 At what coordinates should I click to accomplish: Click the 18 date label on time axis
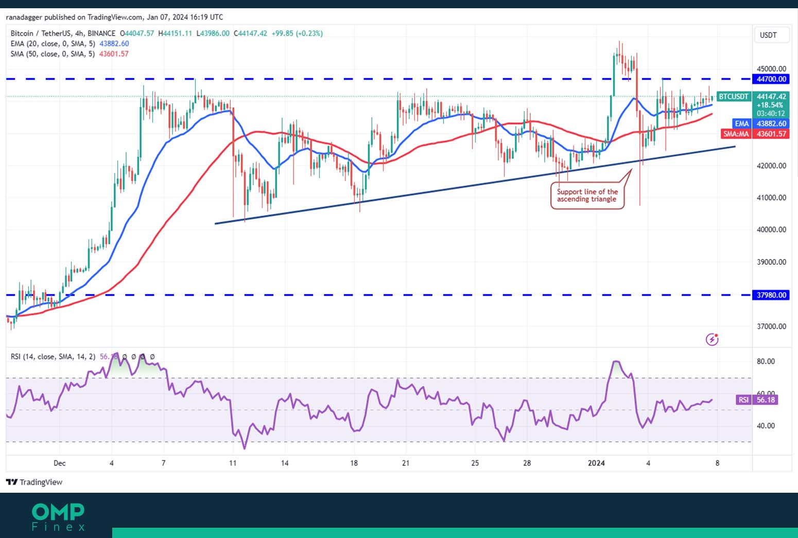(x=354, y=463)
